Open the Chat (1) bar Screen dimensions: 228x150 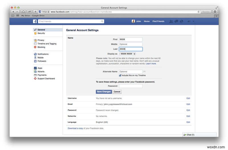point(199,135)
